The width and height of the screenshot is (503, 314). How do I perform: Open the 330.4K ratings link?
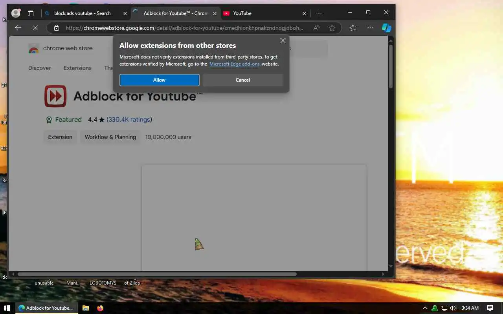point(129,120)
